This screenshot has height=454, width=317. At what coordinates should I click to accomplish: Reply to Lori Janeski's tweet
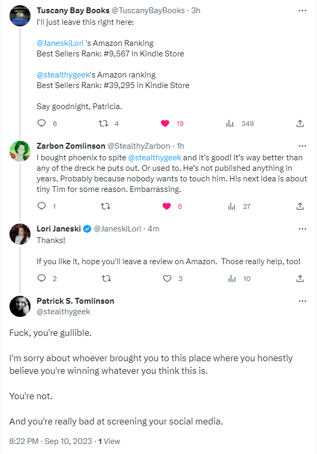42,278
